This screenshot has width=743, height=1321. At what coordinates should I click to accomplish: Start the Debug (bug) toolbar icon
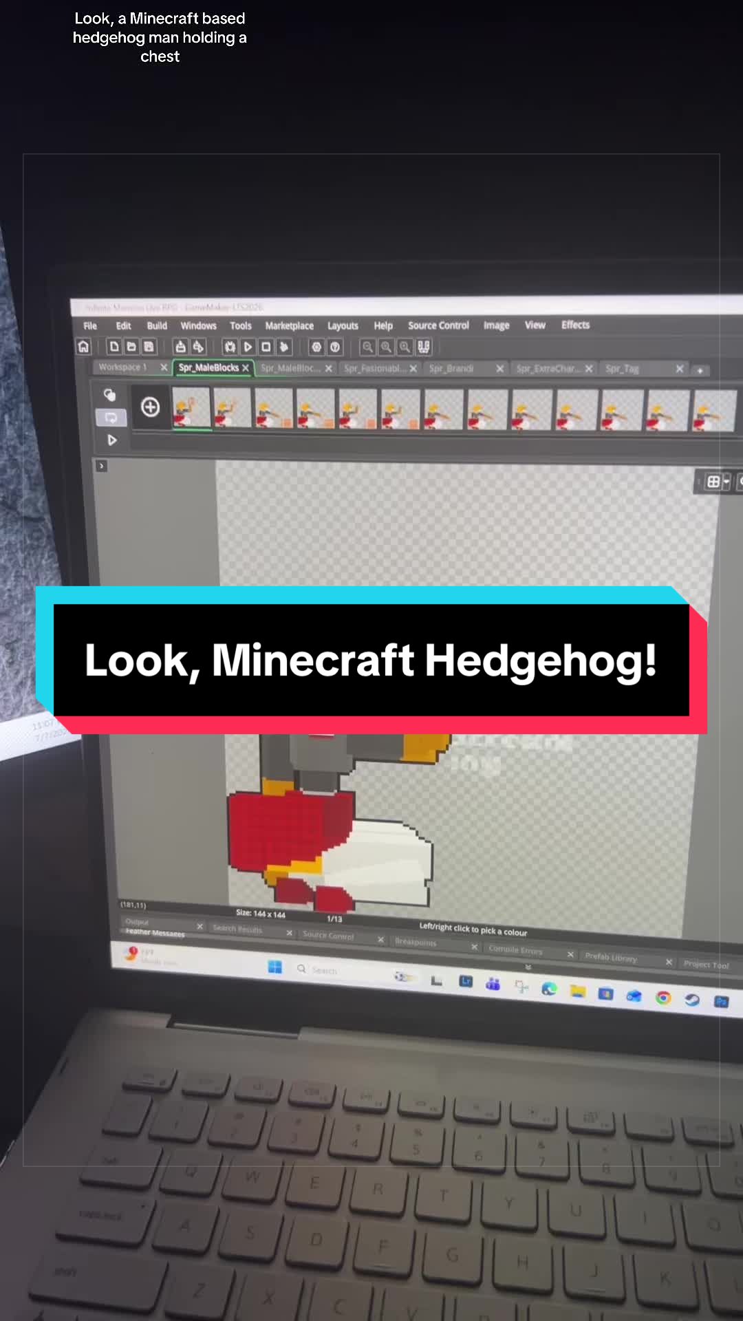(230, 347)
